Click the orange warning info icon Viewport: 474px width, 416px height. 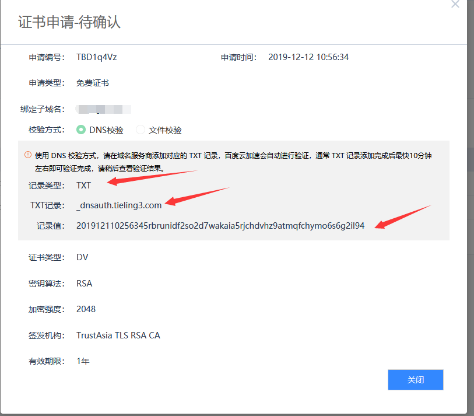27,155
